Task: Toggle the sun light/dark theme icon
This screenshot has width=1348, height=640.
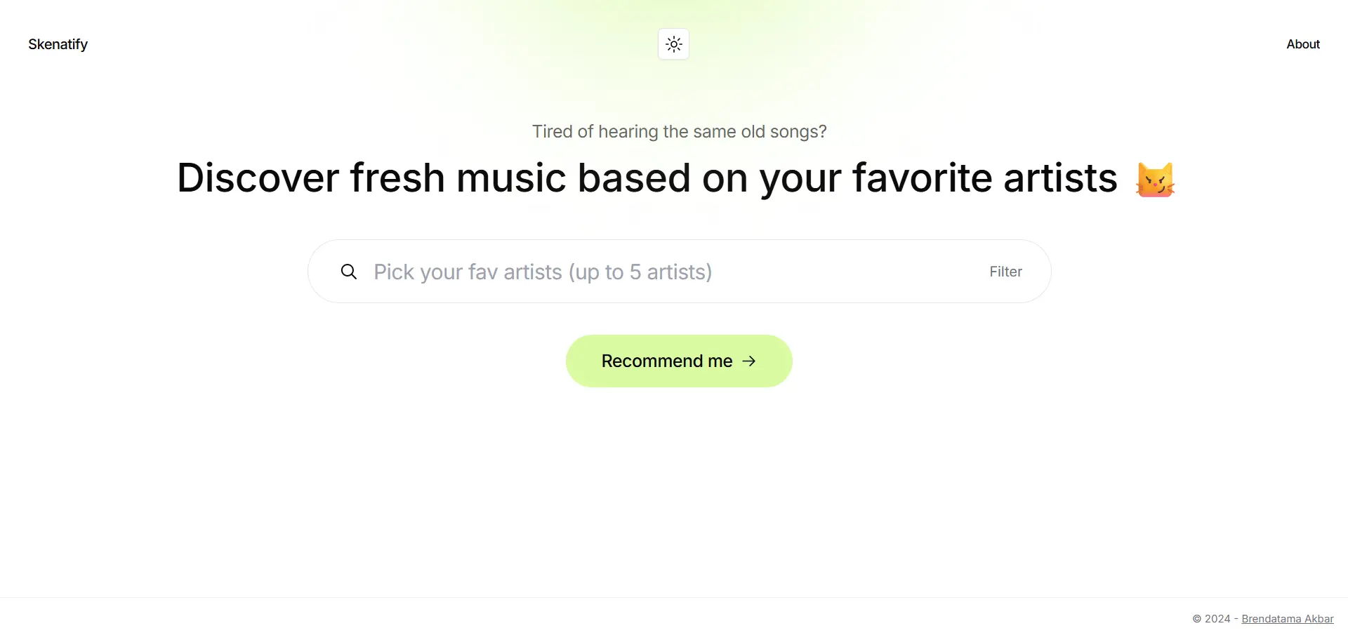Action: [673, 44]
